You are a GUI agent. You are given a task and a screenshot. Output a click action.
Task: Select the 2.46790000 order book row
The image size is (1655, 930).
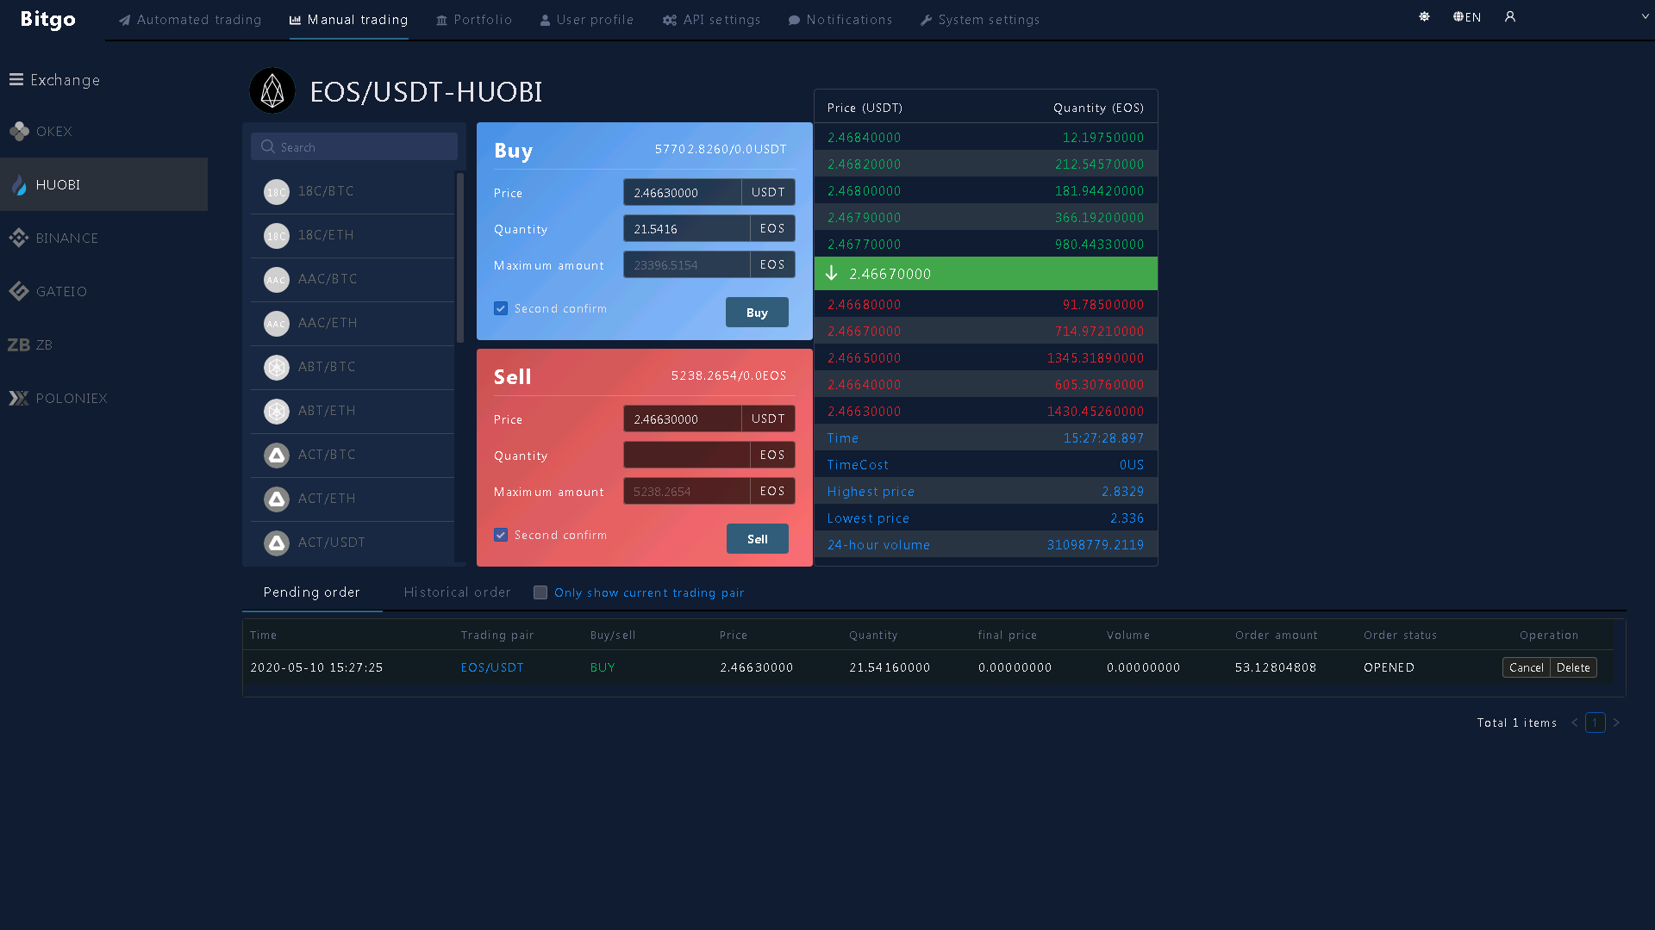[985, 217]
